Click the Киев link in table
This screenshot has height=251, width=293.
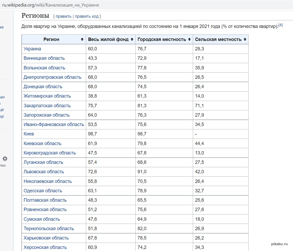29,134
